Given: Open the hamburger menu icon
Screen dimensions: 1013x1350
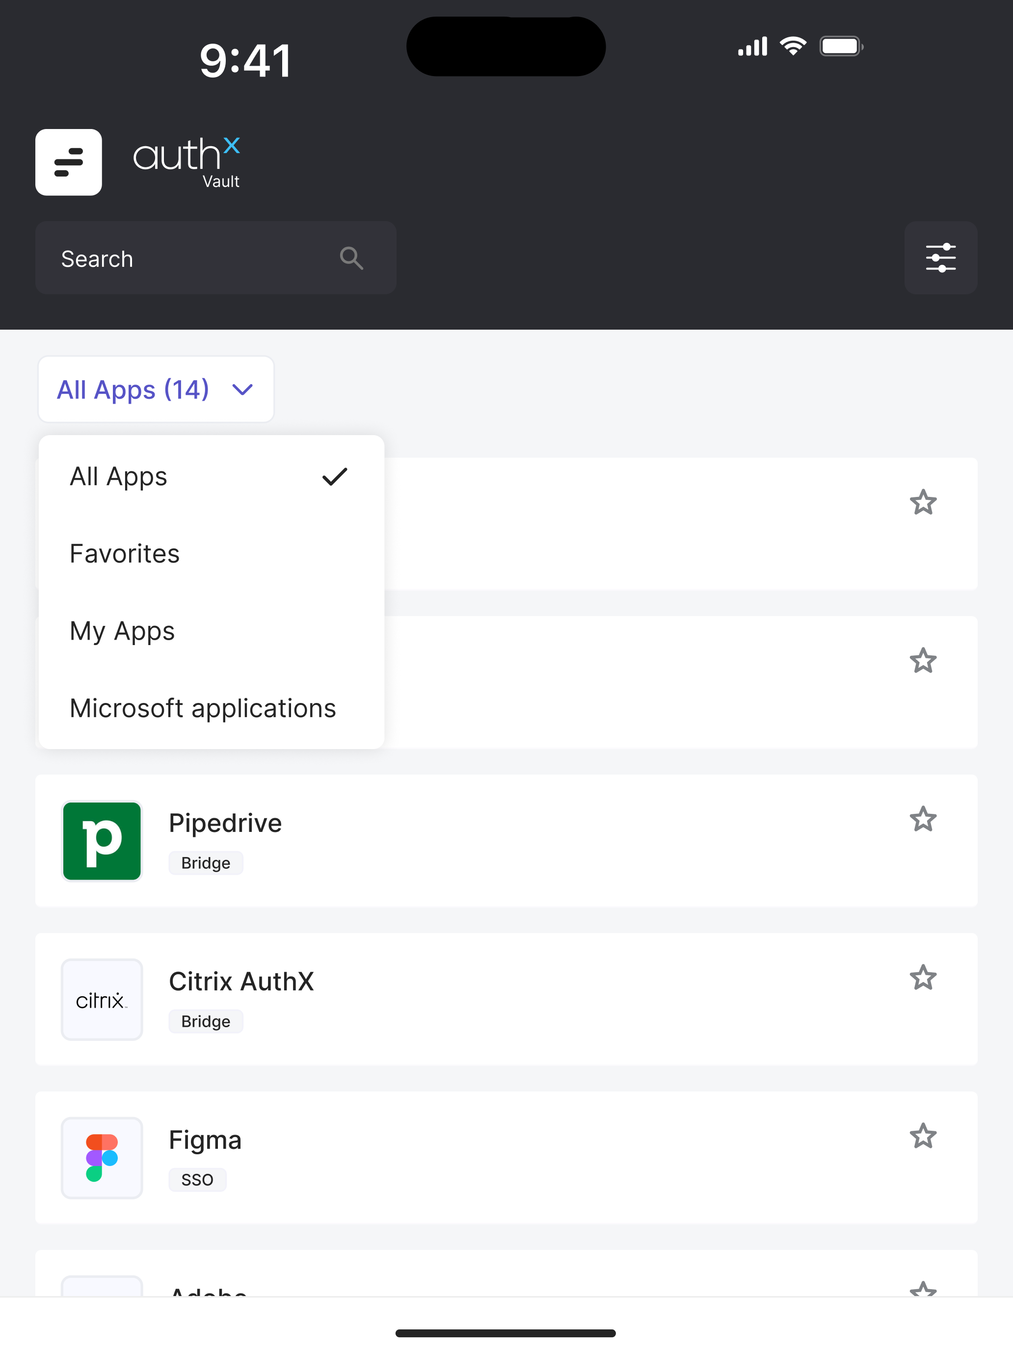Looking at the screenshot, I should (x=68, y=162).
